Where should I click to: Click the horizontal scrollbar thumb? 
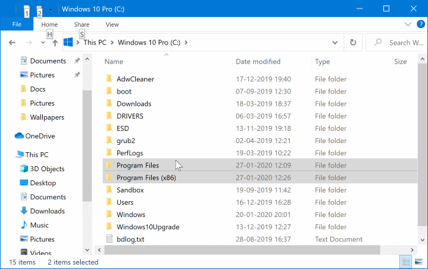(242, 249)
